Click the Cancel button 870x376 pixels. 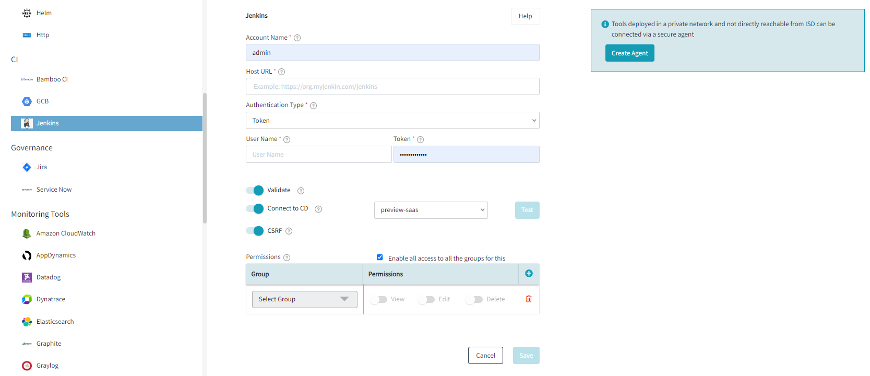[485, 356]
